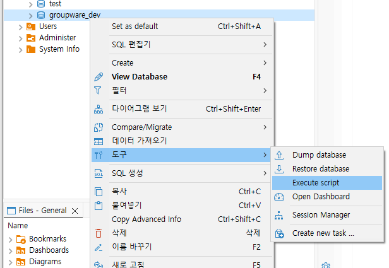Close the Files - General tab
This screenshot has height=268, width=389.
click(x=75, y=211)
